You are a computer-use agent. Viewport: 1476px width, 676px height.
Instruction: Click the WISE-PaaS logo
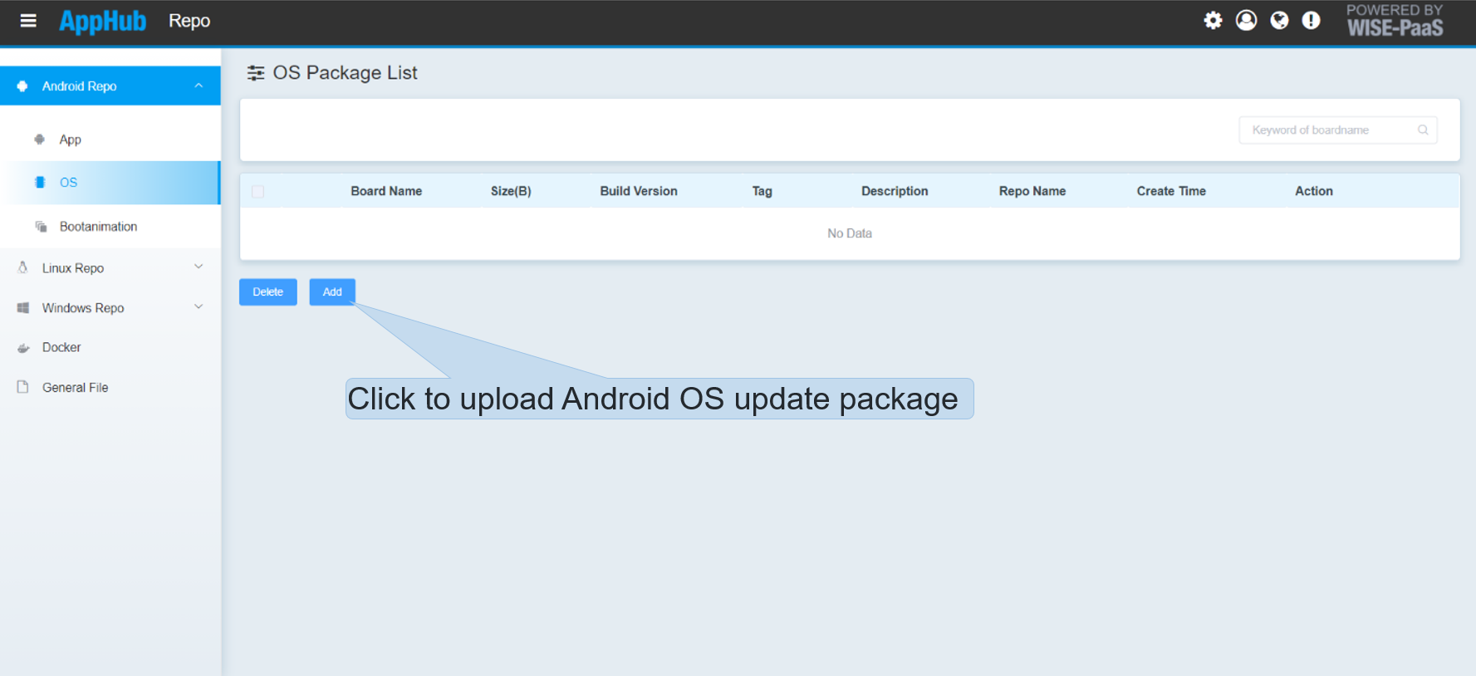1395,21
